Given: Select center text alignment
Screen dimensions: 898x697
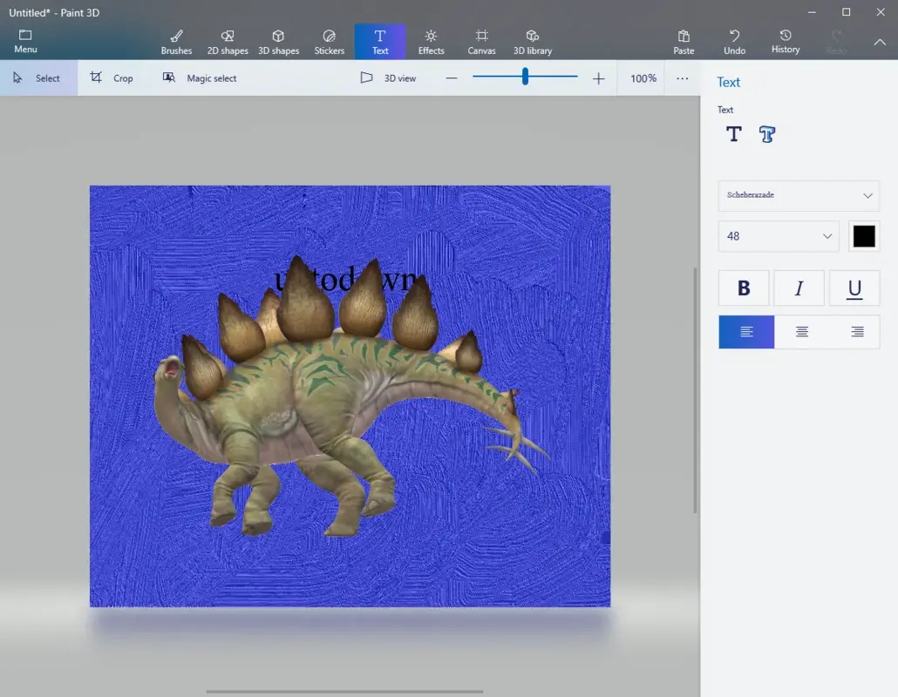Looking at the screenshot, I should (800, 331).
